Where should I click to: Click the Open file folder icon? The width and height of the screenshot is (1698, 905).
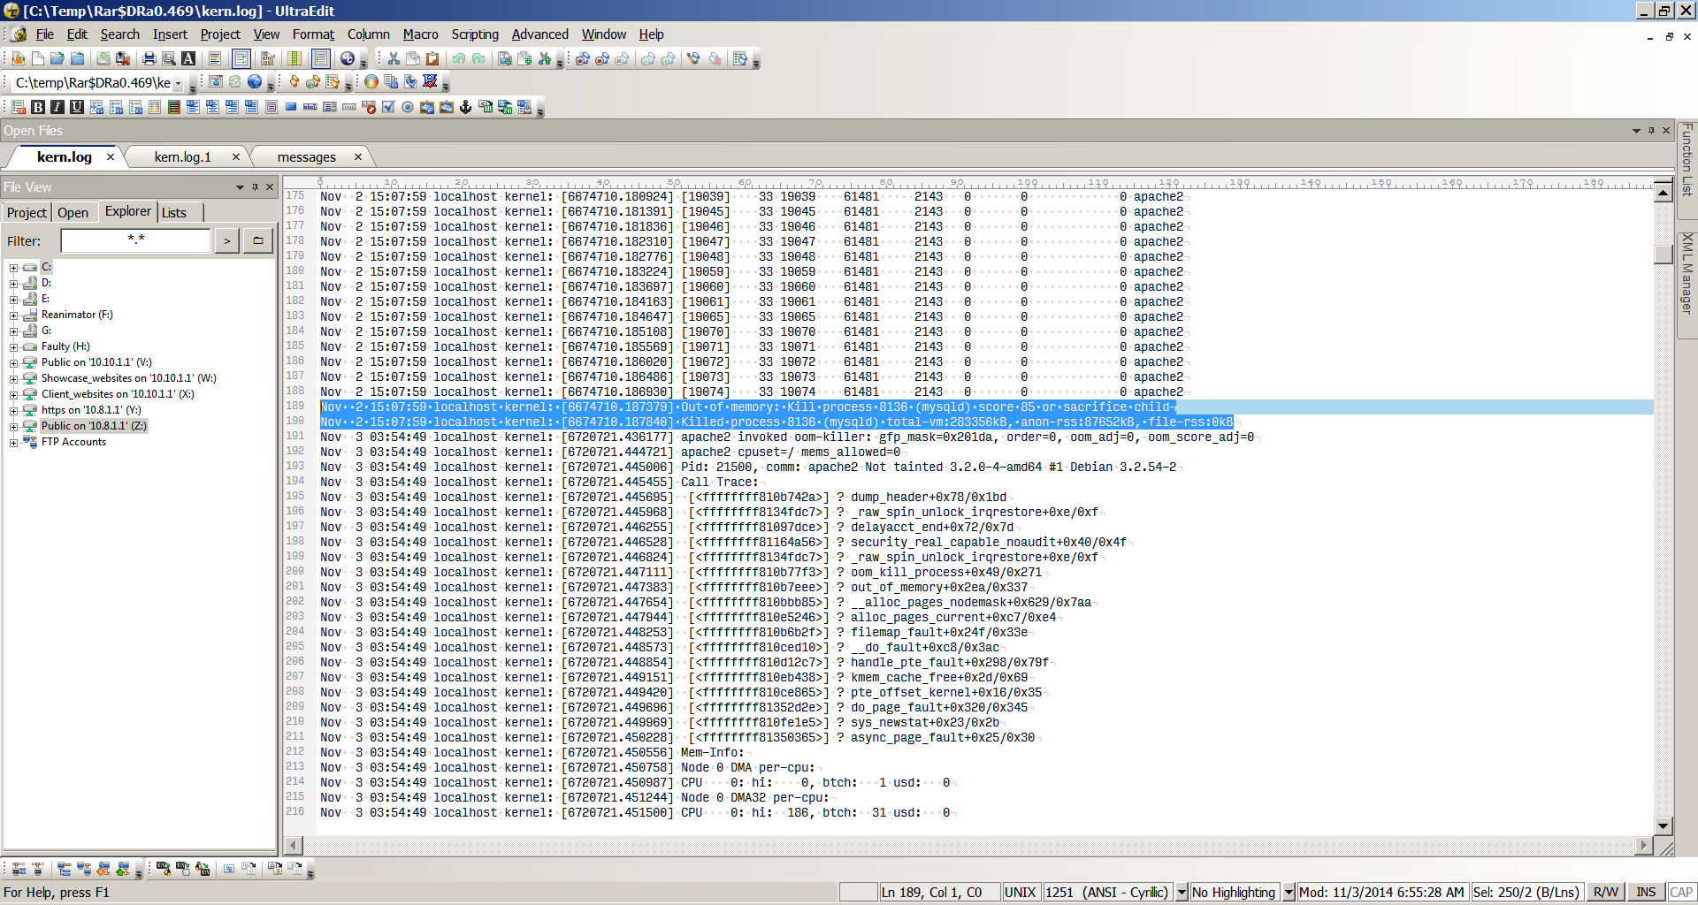coord(57,58)
